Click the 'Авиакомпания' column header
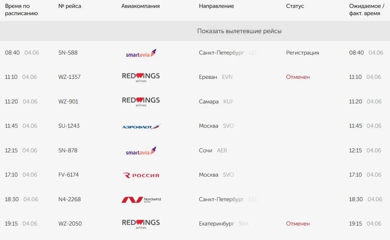Viewport: 390px width, 240px height. [x=141, y=6]
